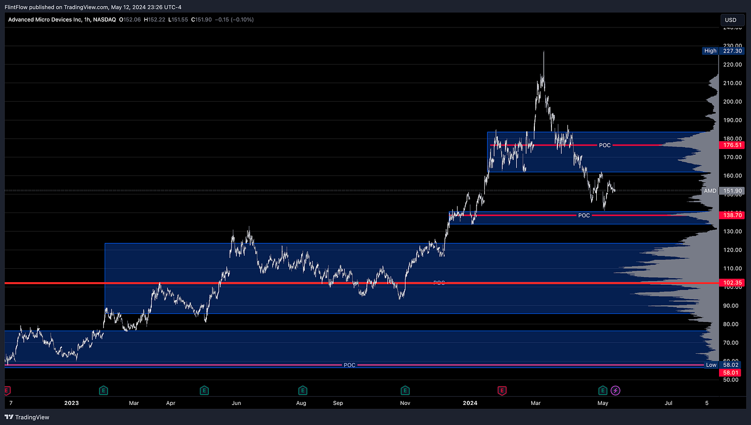Image resolution: width=751 pixels, height=425 pixels.
Task: Click the green earnings marker above Aug 2023
Action: [302, 390]
